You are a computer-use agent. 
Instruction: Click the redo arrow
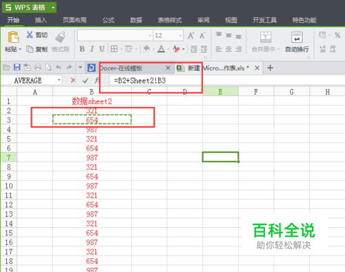pyautogui.click(x=69, y=68)
